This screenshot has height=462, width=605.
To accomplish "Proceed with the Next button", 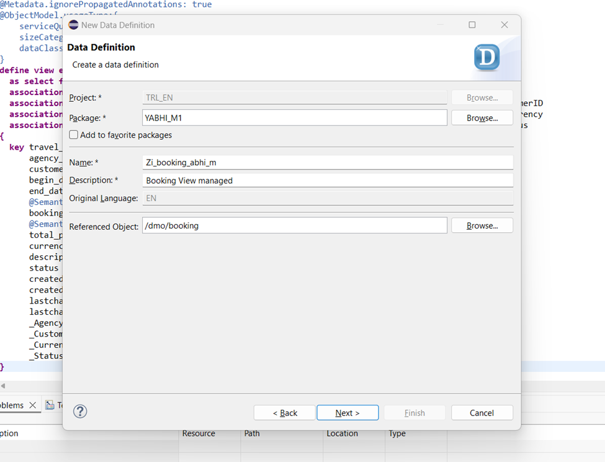I will (x=347, y=412).
